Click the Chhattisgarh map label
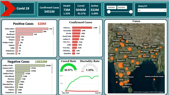Image resolution: width=169 pixels, height=95 pixels. pos(133,58)
